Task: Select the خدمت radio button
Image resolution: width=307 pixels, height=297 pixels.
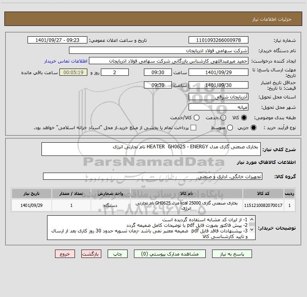Action: pos(223,118)
